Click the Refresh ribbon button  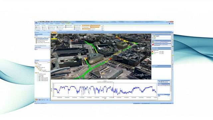tap(38, 26)
